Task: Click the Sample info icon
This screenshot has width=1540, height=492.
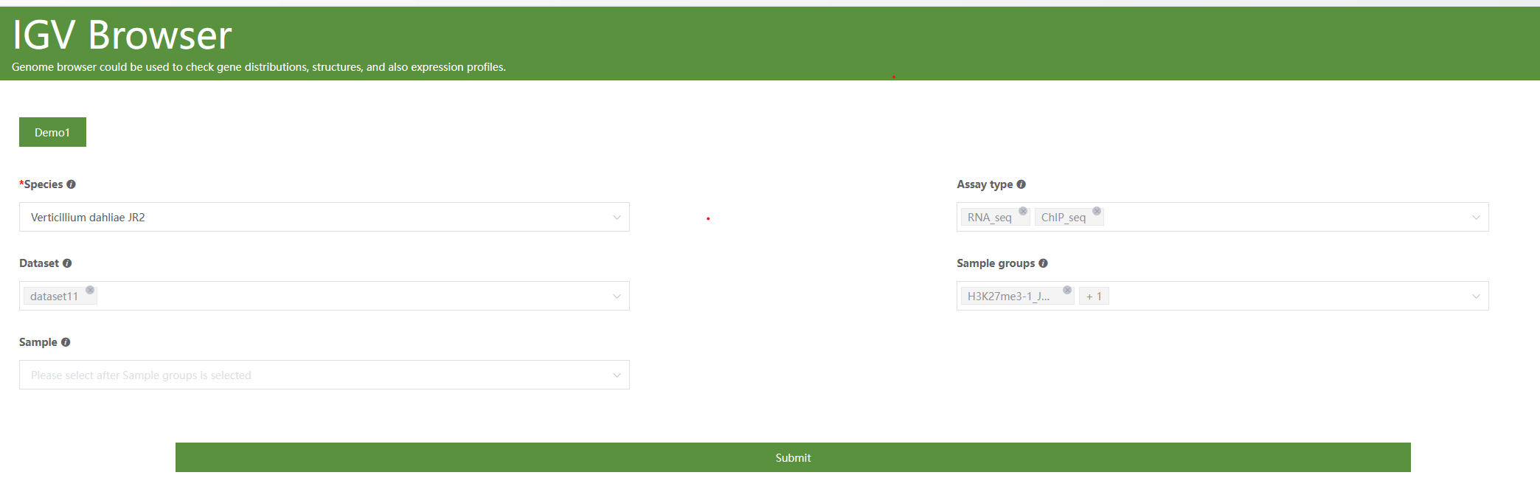Action: tap(66, 342)
